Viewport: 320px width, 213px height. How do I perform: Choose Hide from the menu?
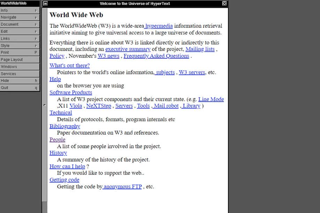(20, 81)
